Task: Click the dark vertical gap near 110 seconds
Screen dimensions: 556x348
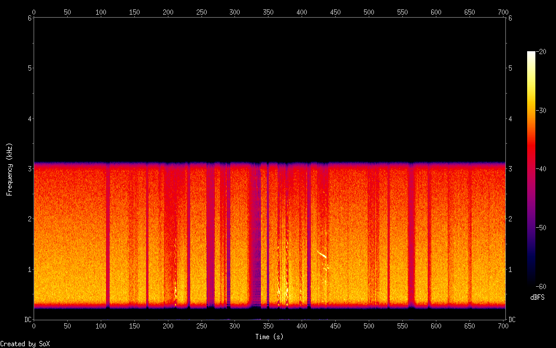Action: [107, 236]
